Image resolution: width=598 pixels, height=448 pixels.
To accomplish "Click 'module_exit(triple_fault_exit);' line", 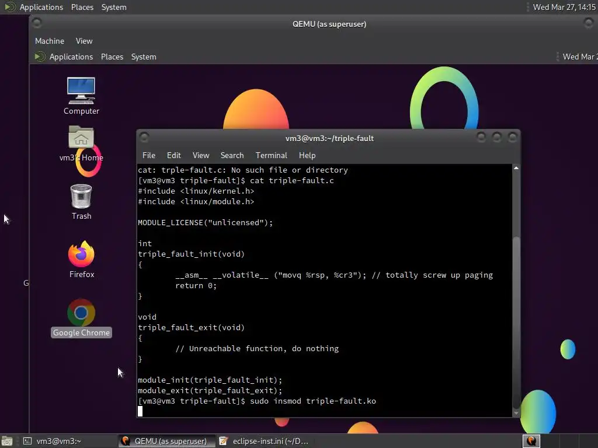I will pos(210,390).
